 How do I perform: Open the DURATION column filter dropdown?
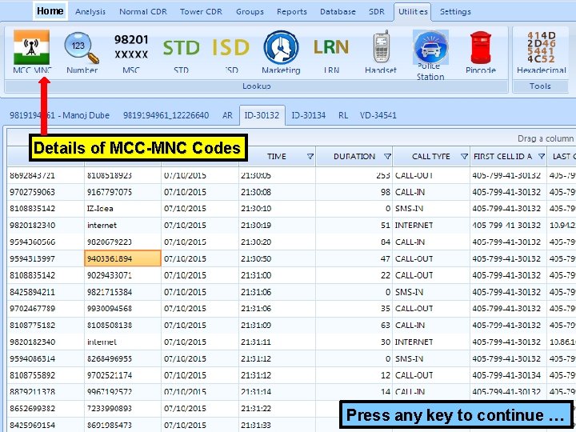click(387, 157)
